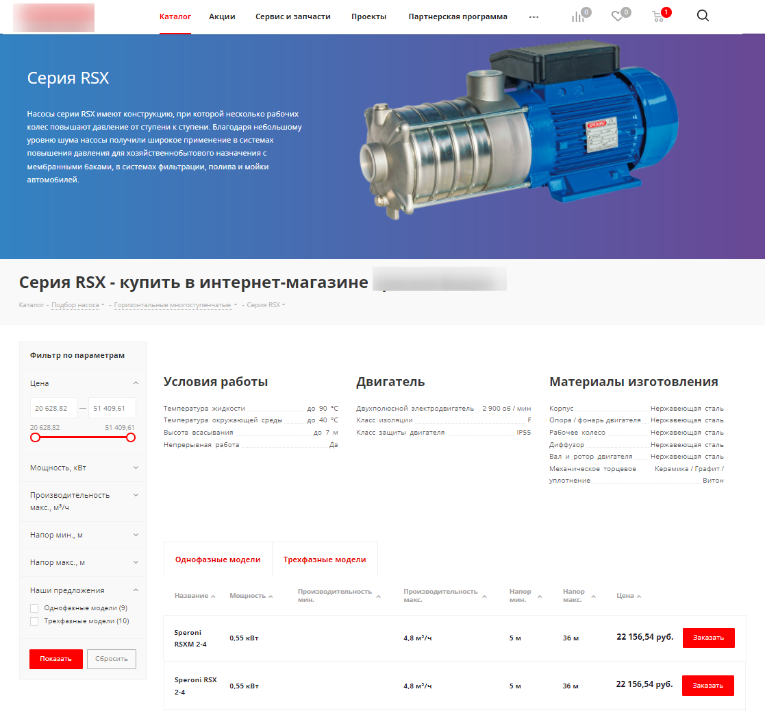Open the Акции menu item
The width and height of the screenshot is (765, 711).
click(x=222, y=16)
